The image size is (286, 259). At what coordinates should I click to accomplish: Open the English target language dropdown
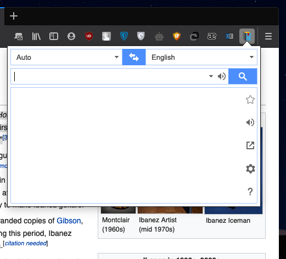201,57
